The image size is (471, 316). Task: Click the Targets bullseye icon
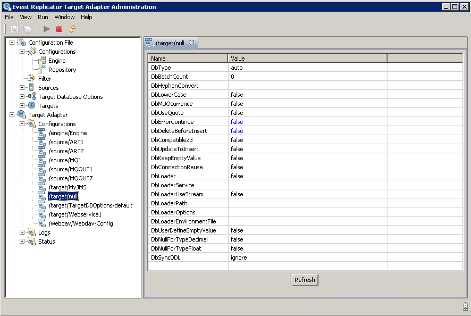(x=31, y=106)
